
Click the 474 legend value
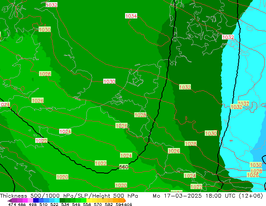point(12,204)
